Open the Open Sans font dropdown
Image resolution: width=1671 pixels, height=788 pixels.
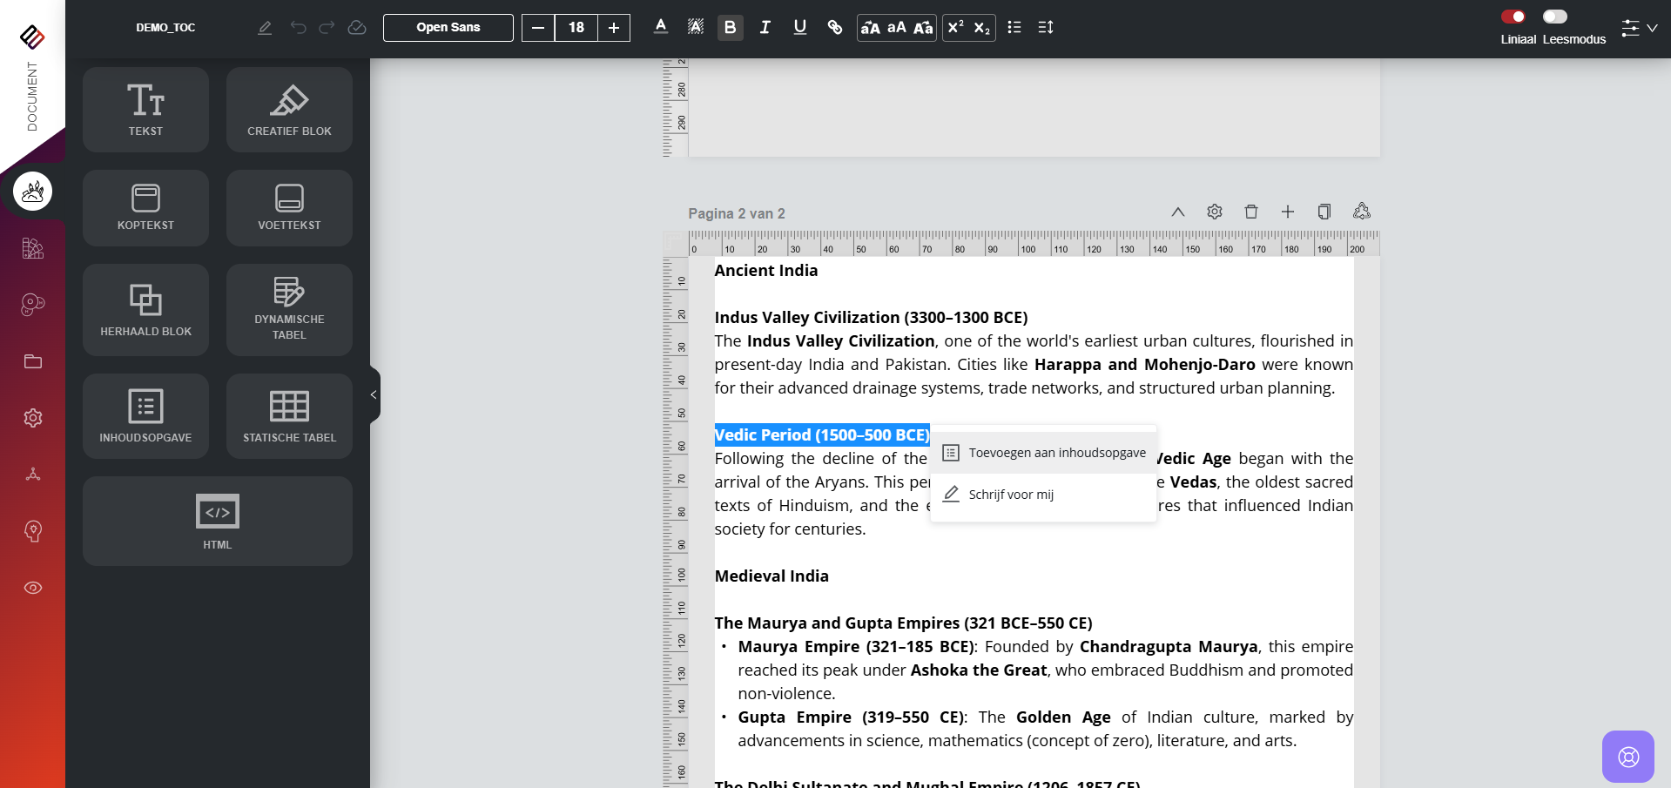coord(448,27)
